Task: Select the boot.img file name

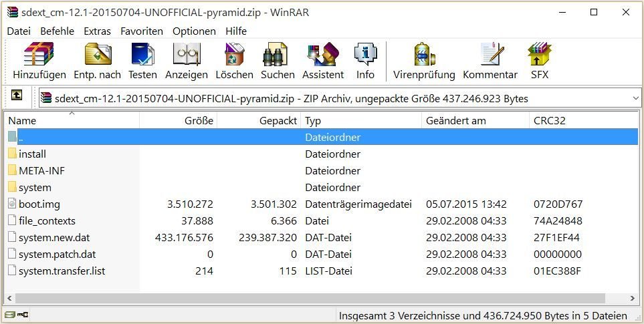Action: pyautogui.click(x=39, y=204)
